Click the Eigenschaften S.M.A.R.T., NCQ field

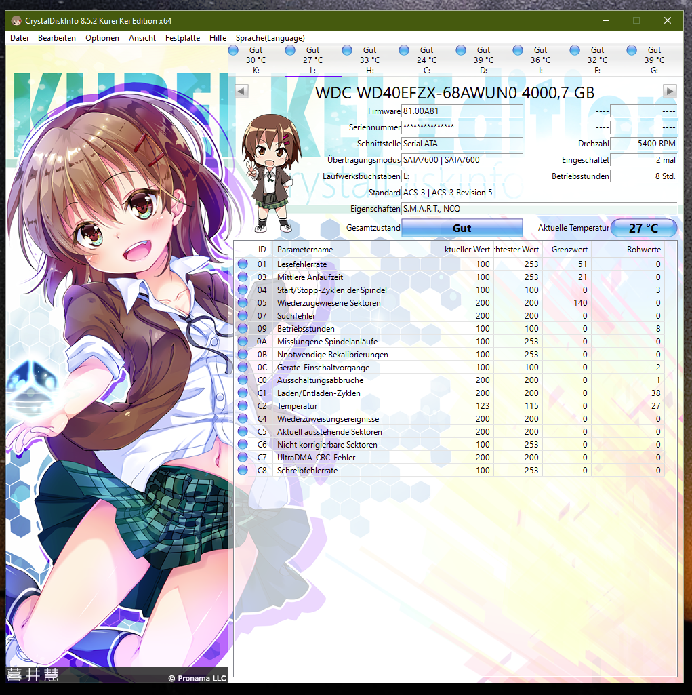tap(539, 209)
